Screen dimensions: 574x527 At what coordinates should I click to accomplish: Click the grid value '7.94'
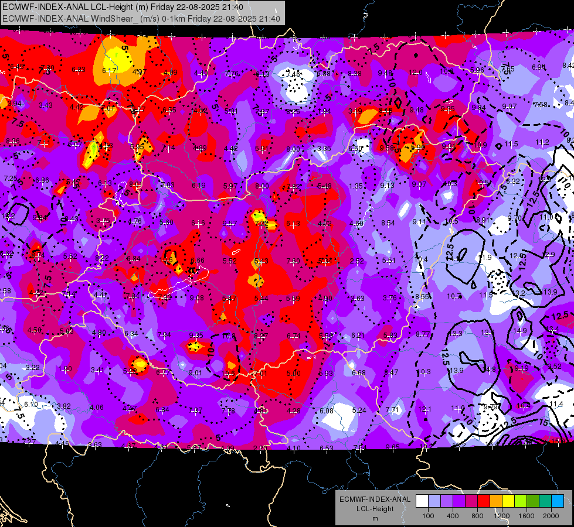(164, 334)
